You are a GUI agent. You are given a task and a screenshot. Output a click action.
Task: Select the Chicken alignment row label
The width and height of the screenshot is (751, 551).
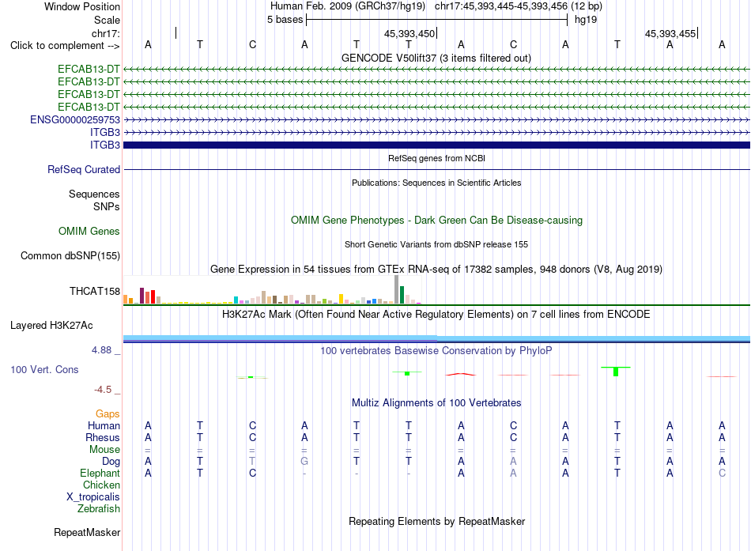101,485
